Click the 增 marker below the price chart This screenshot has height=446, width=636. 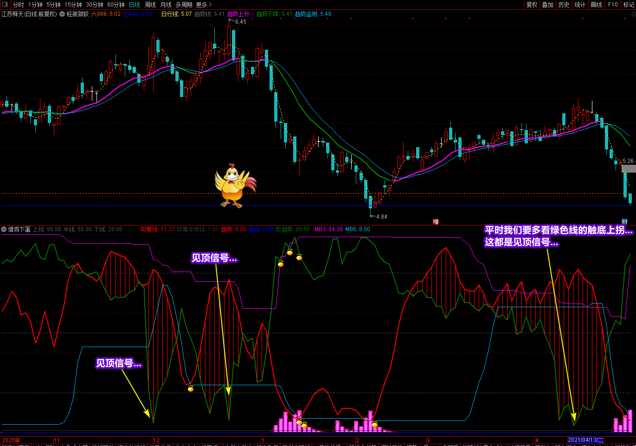click(x=436, y=222)
